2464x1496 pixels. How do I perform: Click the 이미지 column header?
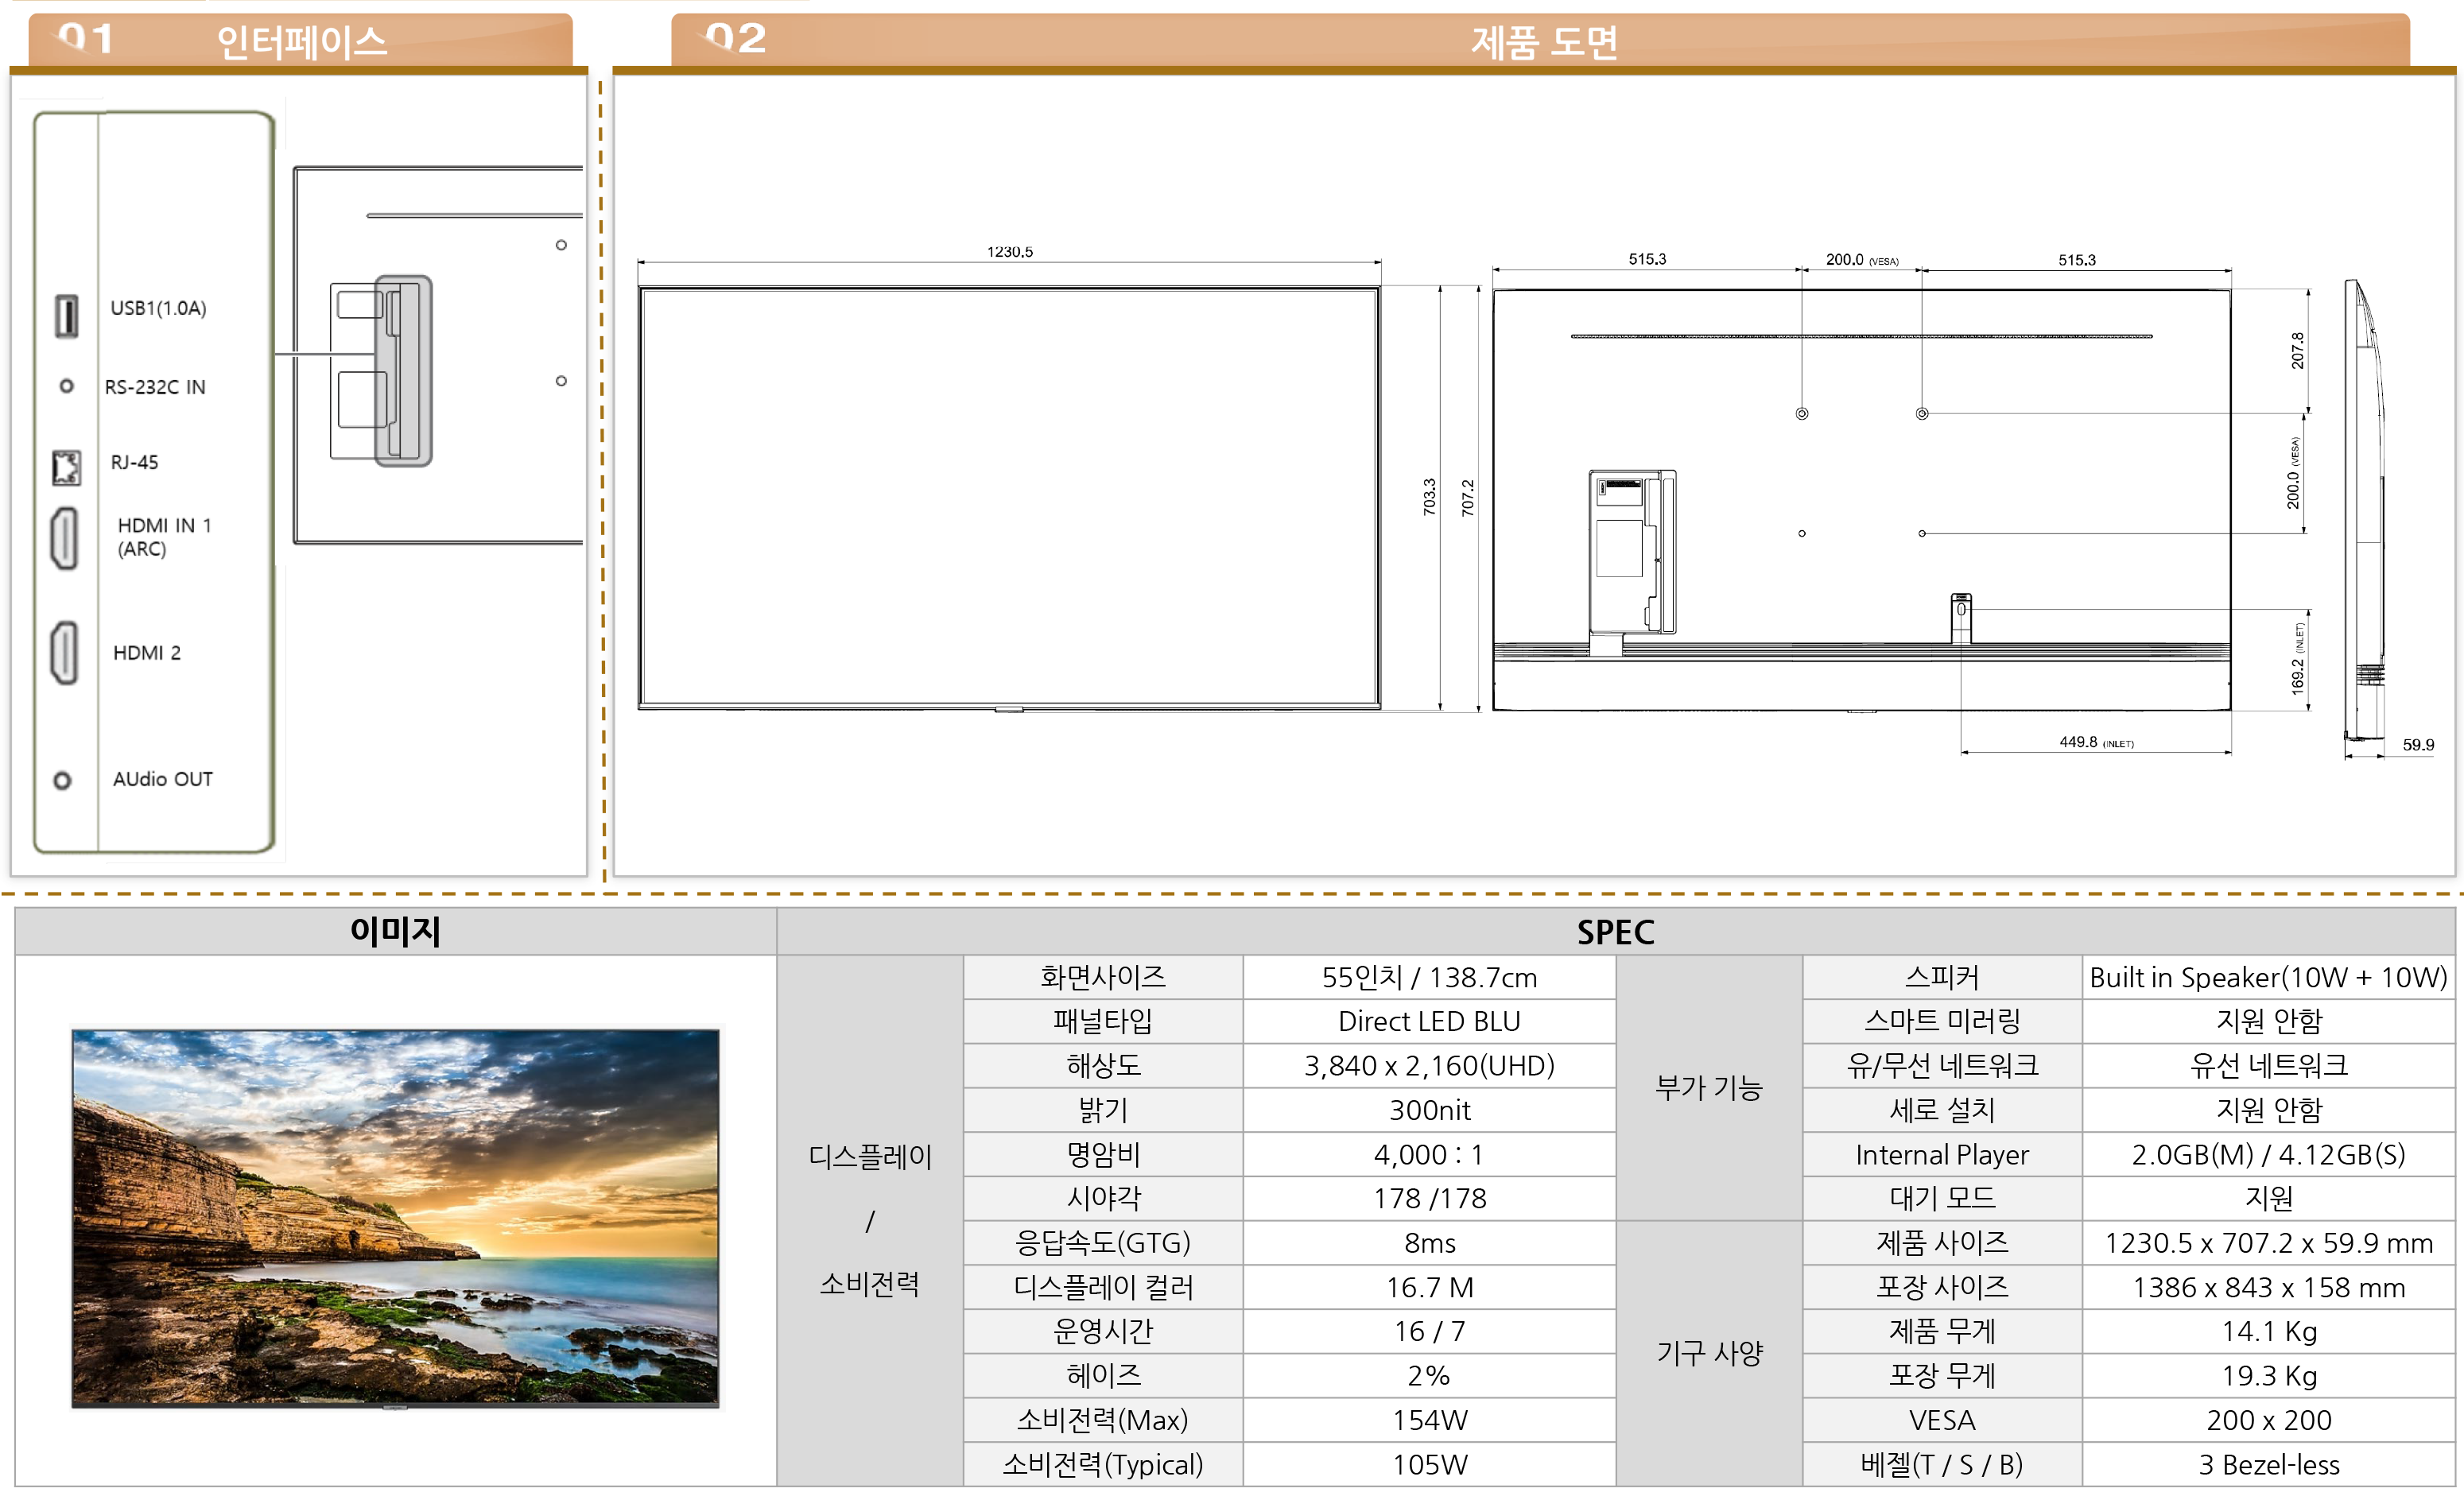[395, 932]
